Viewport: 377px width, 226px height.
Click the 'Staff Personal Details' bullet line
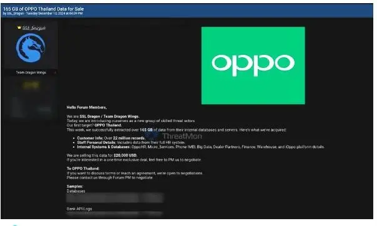coord(131,143)
